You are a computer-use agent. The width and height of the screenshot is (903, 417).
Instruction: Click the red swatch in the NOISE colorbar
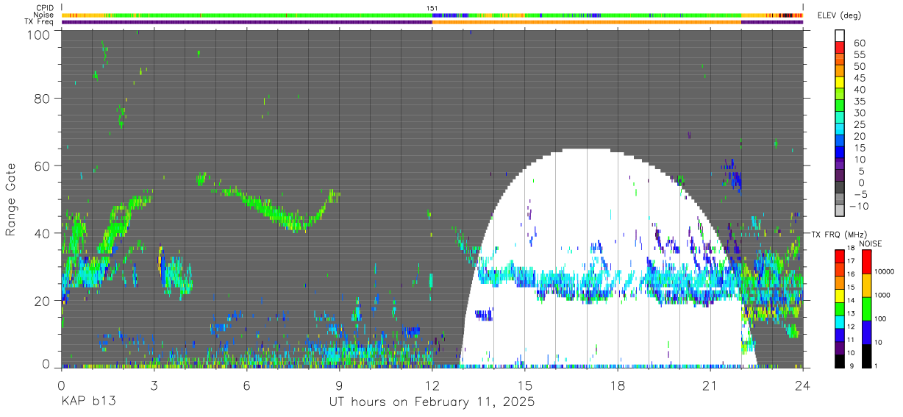[x=866, y=262]
